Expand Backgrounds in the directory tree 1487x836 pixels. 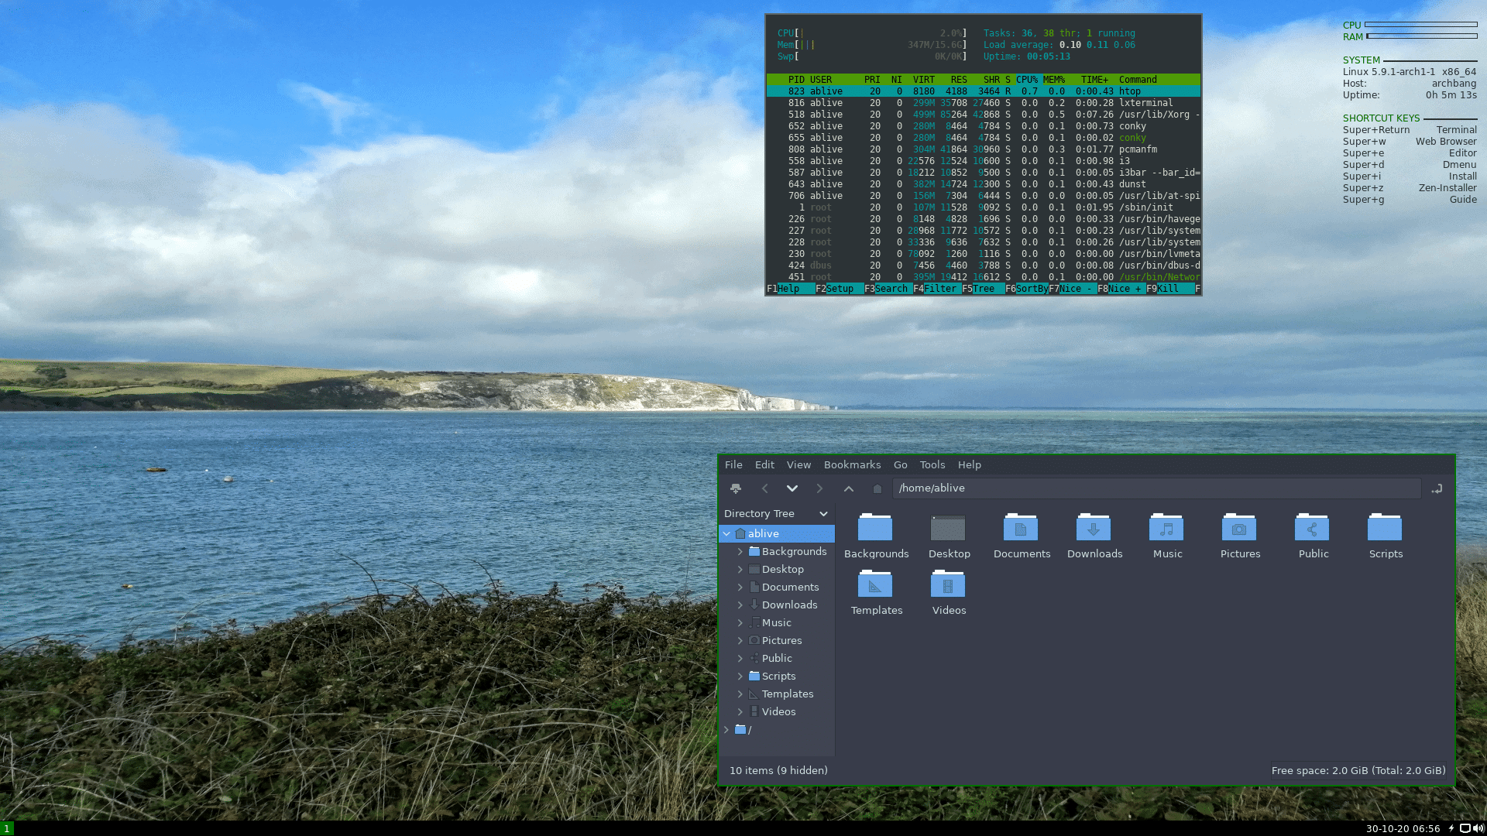point(740,551)
